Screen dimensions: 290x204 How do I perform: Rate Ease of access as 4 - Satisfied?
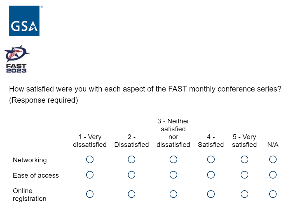coord(211,175)
